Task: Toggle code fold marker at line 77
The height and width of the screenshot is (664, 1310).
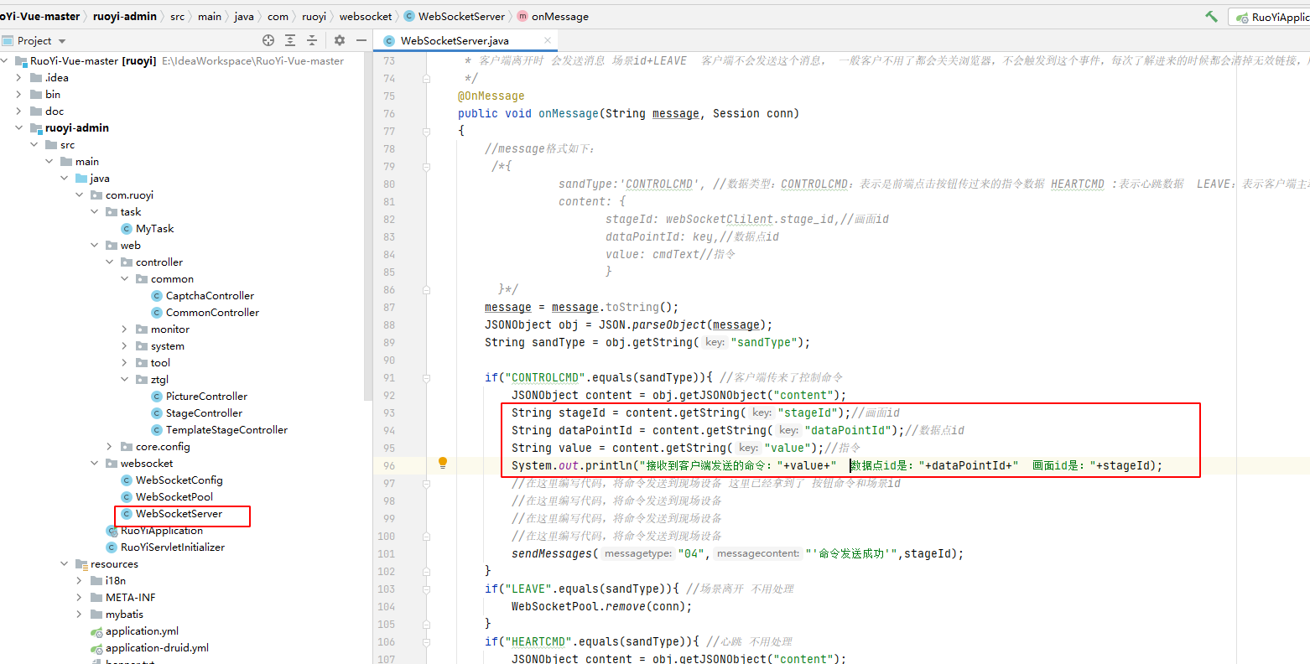Action: point(426,132)
